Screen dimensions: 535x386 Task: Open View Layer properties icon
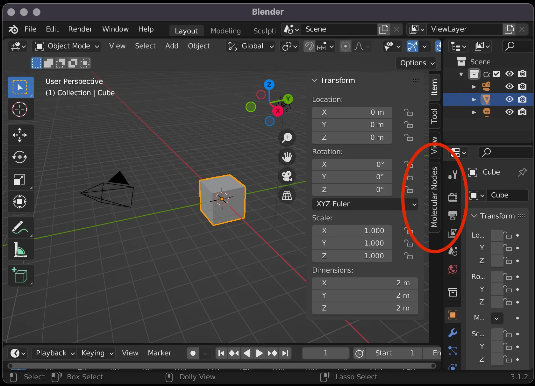point(453,233)
